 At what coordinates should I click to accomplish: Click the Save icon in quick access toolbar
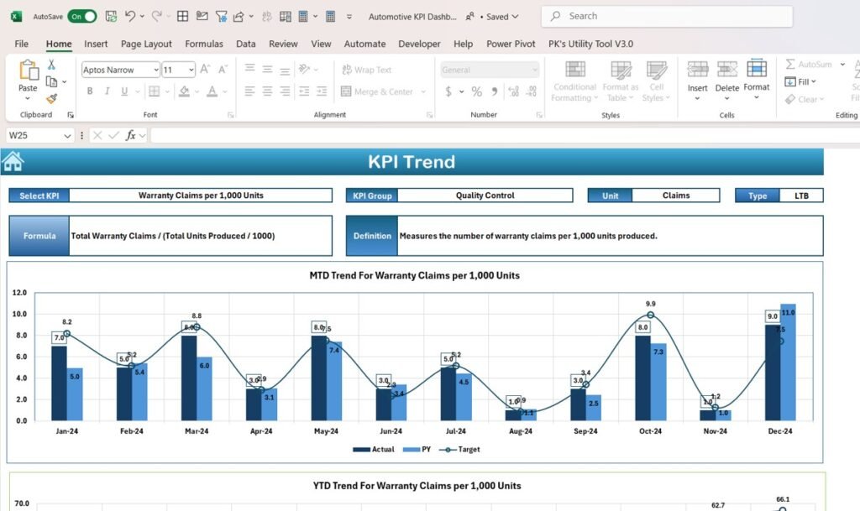pyautogui.click(x=111, y=16)
